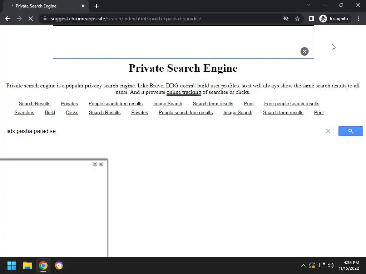Image resolution: width=366 pixels, height=274 pixels.
Task: Open the tab search chevron
Action: [308, 5]
